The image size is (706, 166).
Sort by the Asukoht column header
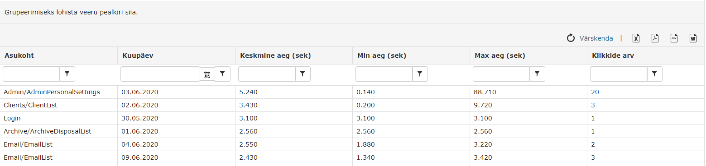[19, 55]
